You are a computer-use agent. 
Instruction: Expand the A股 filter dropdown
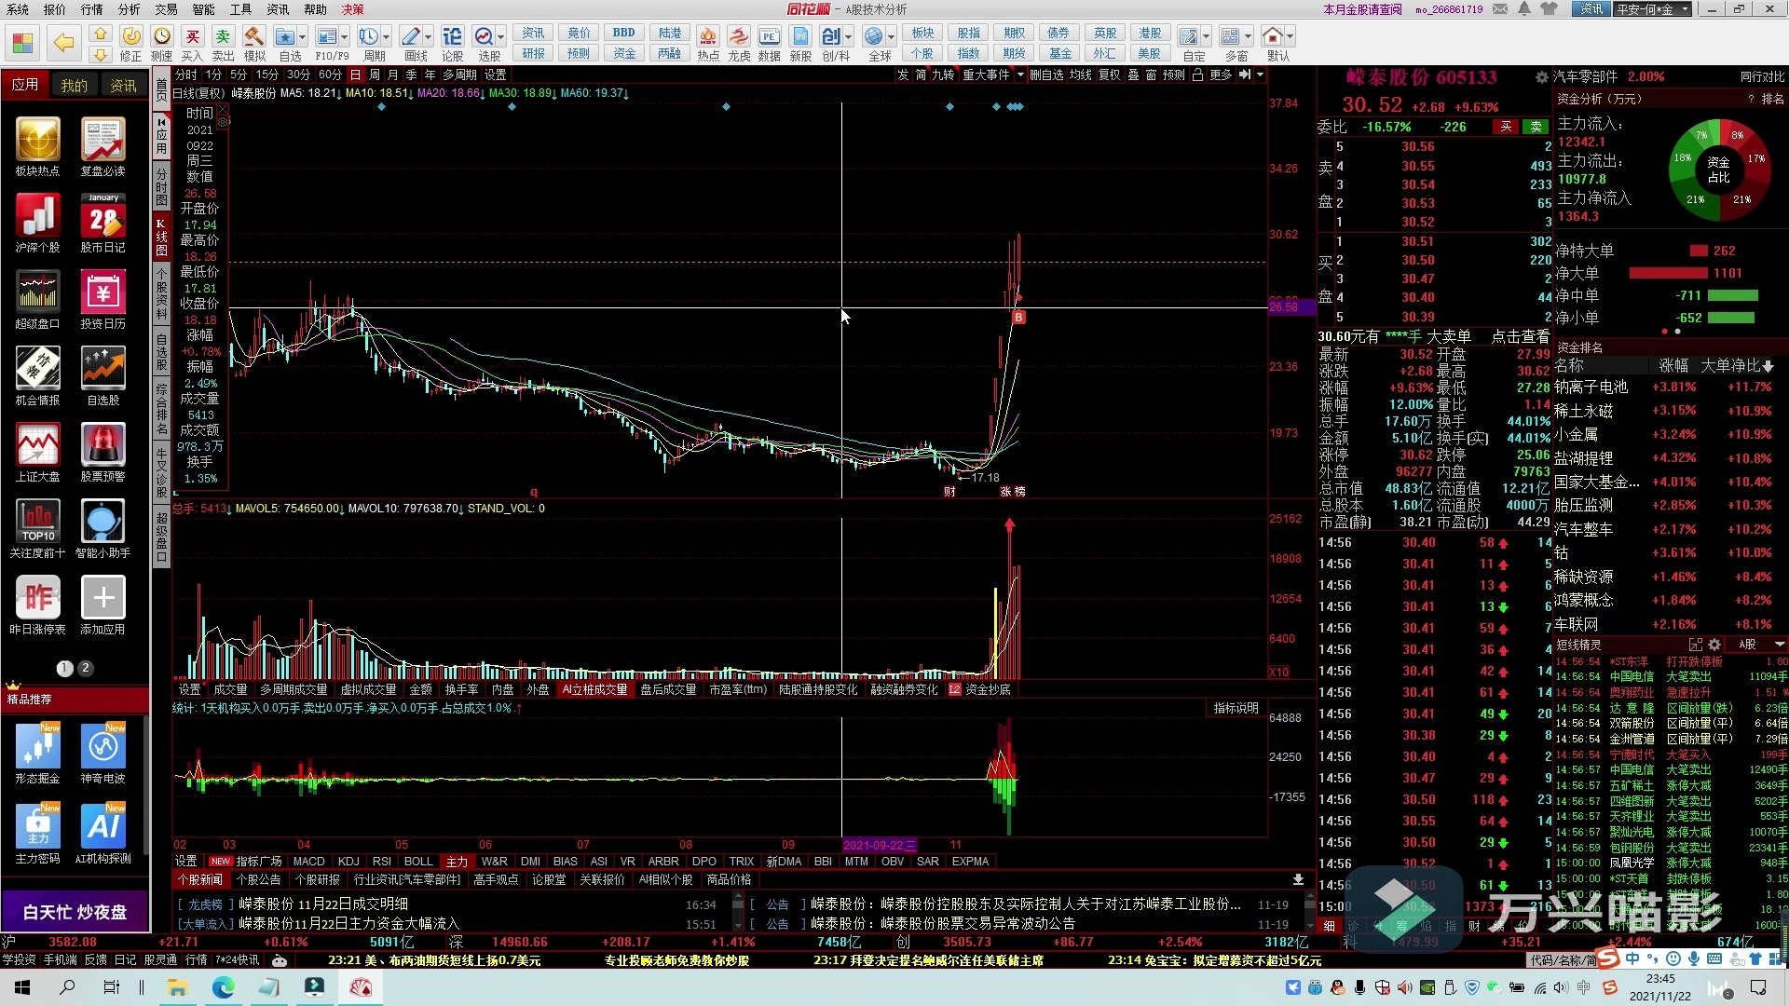coord(1759,645)
